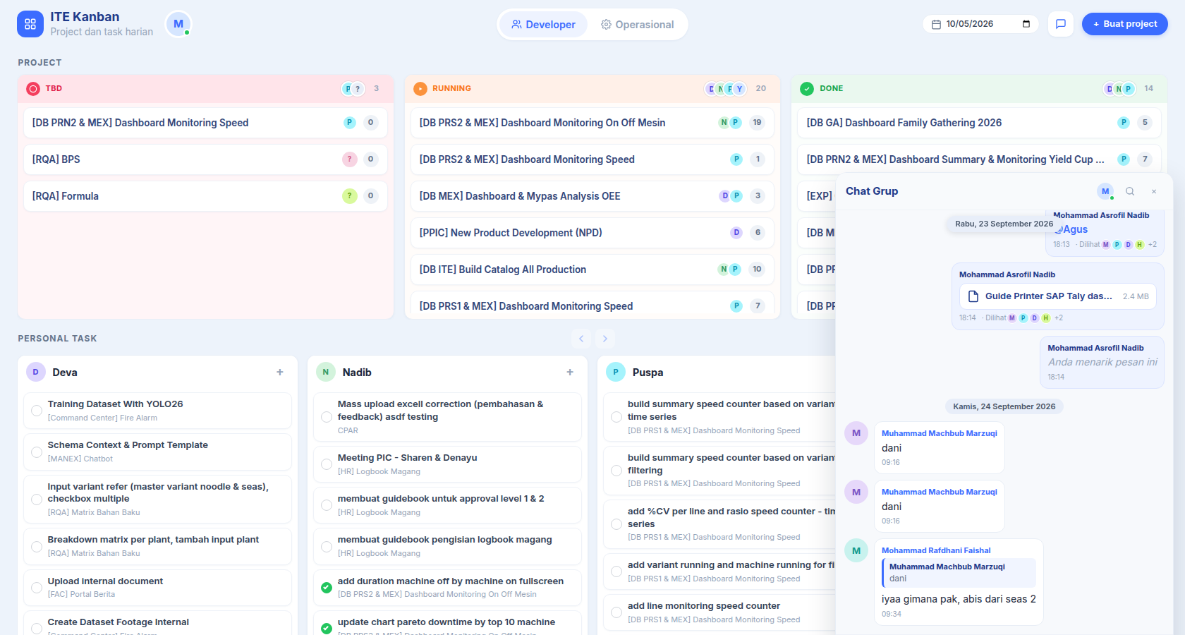Click the RUNNING column count 20
This screenshot has height=635, width=1185.
pyautogui.click(x=760, y=89)
